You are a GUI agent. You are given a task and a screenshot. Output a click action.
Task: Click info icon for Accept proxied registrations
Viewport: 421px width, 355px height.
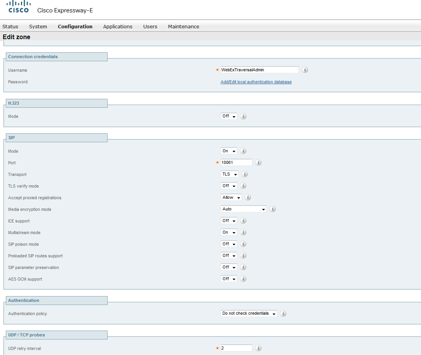click(x=248, y=198)
